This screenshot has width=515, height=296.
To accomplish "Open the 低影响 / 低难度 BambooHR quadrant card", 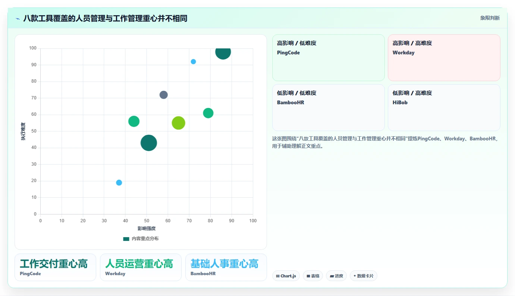I will [329, 108].
